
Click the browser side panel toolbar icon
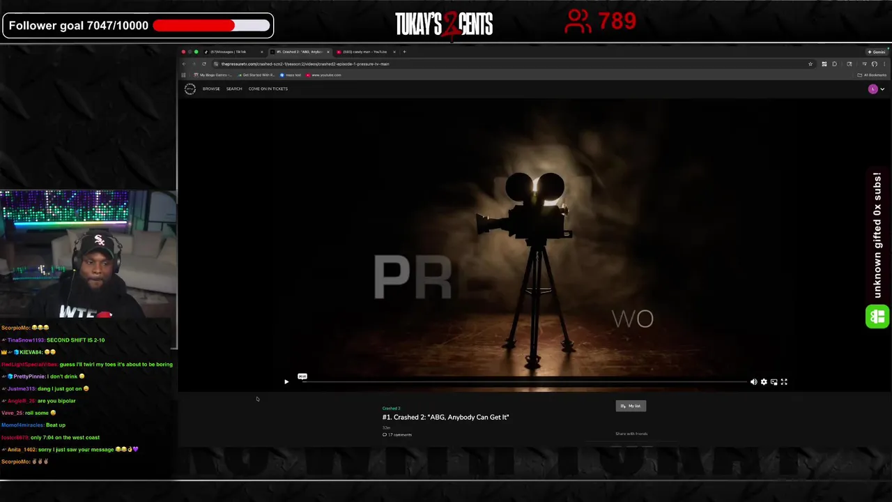(x=849, y=63)
